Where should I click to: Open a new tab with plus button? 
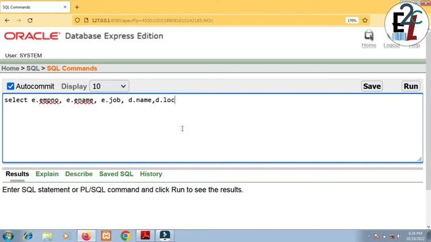[x=77, y=7]
